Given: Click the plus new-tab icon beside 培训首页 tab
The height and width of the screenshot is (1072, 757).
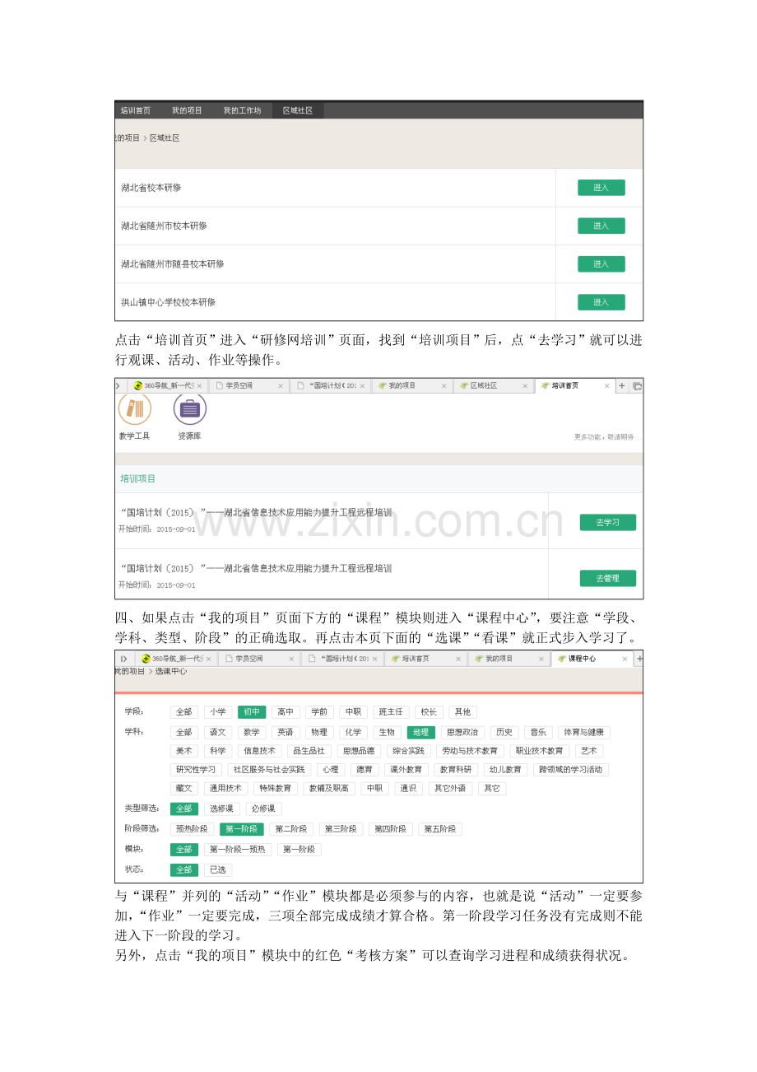Looking at the screenshot, I should click(x=622, y=385).
